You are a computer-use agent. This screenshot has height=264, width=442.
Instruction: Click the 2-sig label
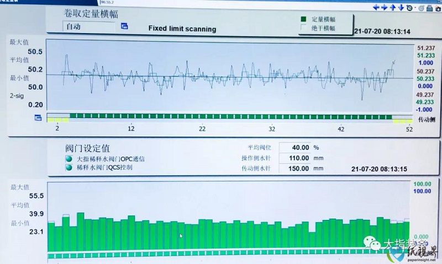[17, 96]
